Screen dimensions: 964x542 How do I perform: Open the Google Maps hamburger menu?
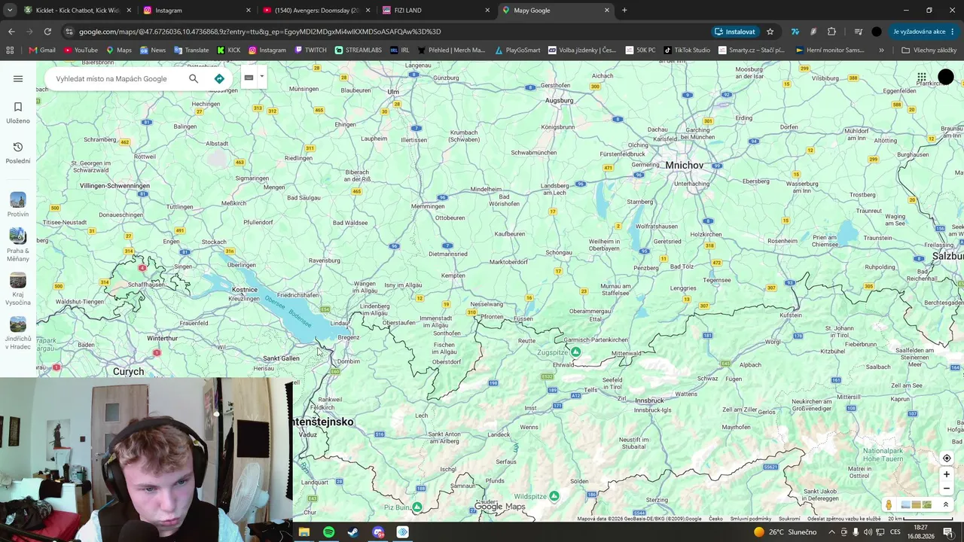pyautogui.click(x=18, y=79)
